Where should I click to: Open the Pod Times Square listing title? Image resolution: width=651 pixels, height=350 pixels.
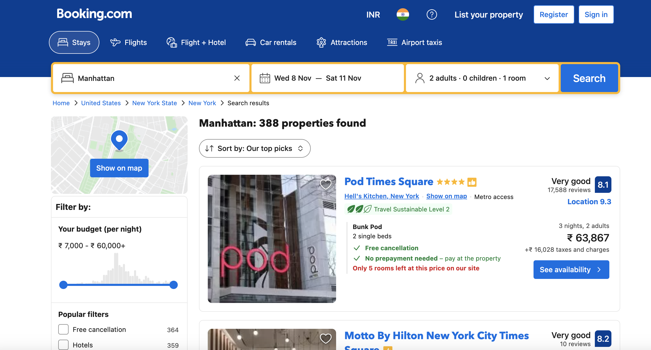tap(389, 182)
